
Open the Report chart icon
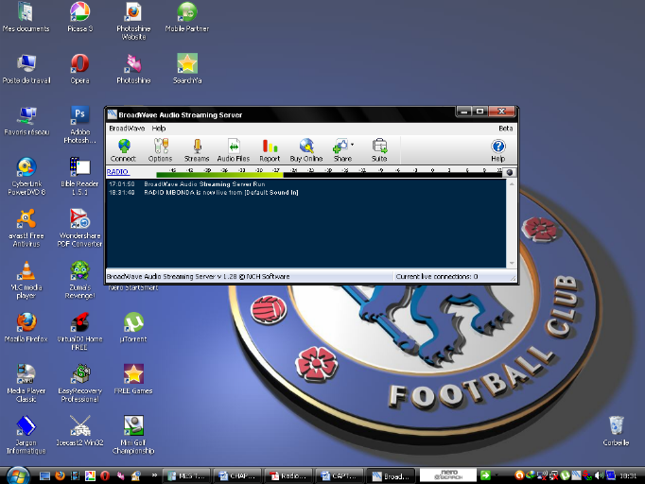(270, 149)
